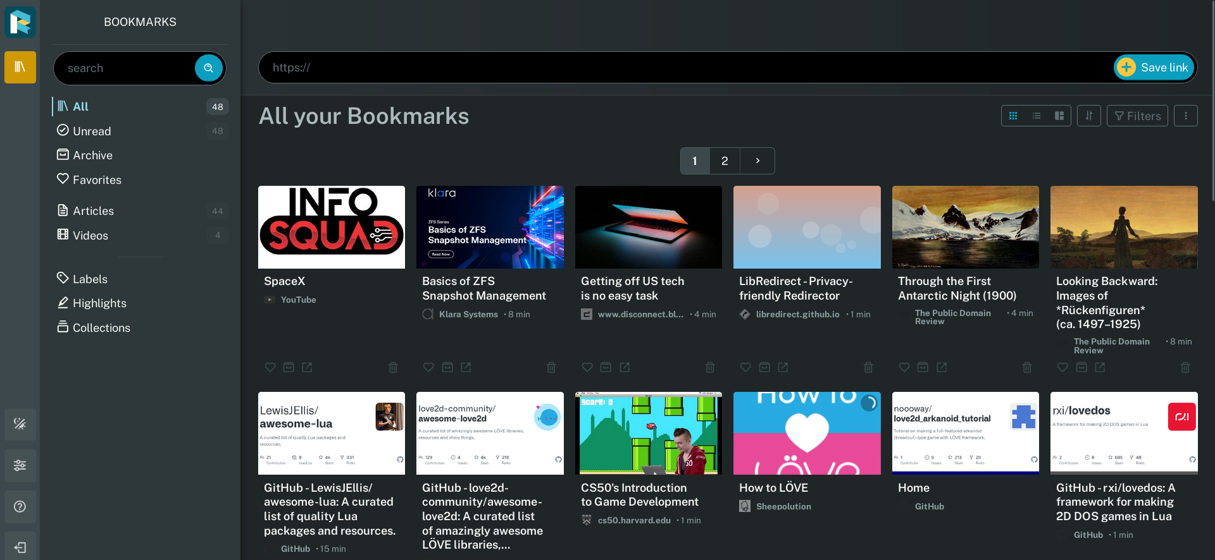Viewport: 1215px width, 560px height.
Task: Delete the SpaceX bookmark
Action: [x=393, y=367]
